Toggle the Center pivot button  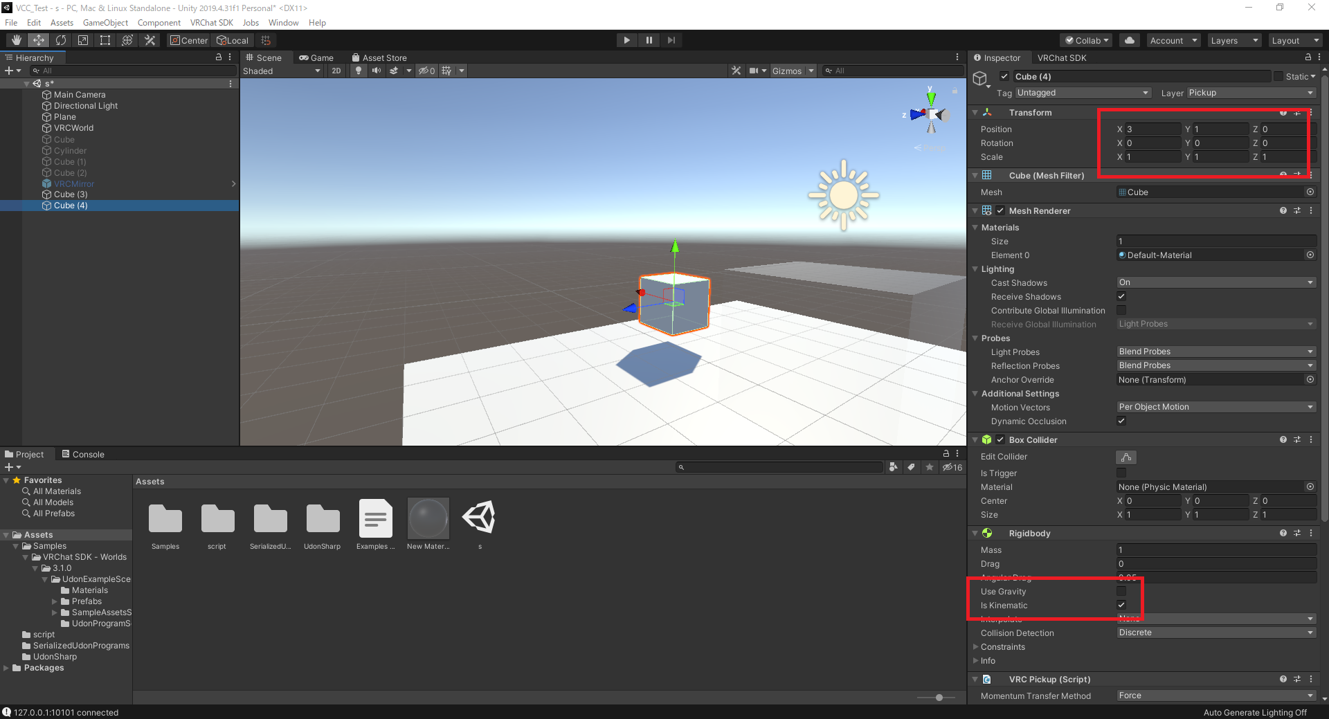(189, 40)
